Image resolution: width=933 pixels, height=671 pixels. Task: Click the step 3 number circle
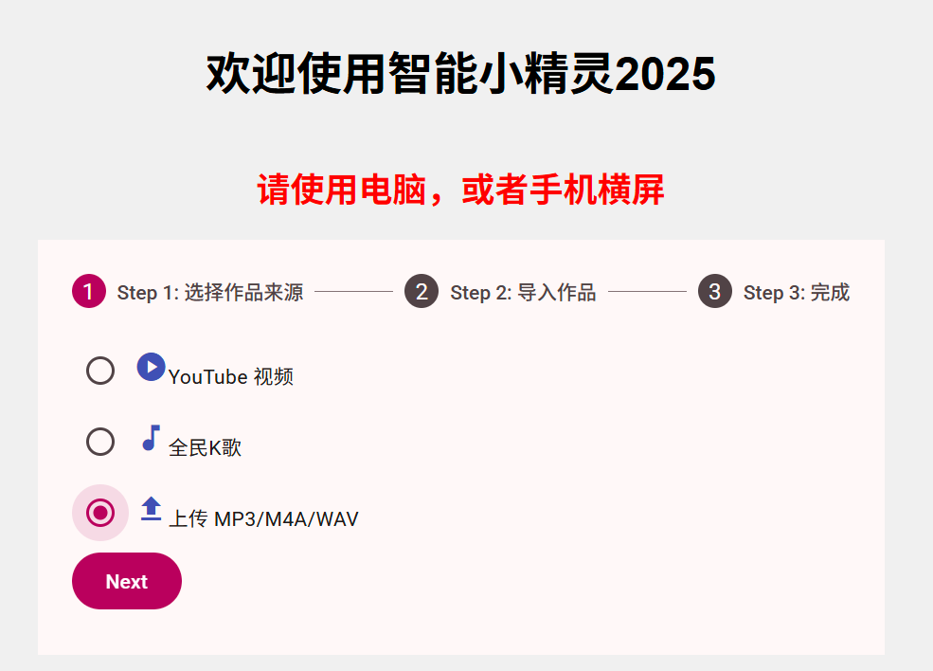[x=715, y=292]
